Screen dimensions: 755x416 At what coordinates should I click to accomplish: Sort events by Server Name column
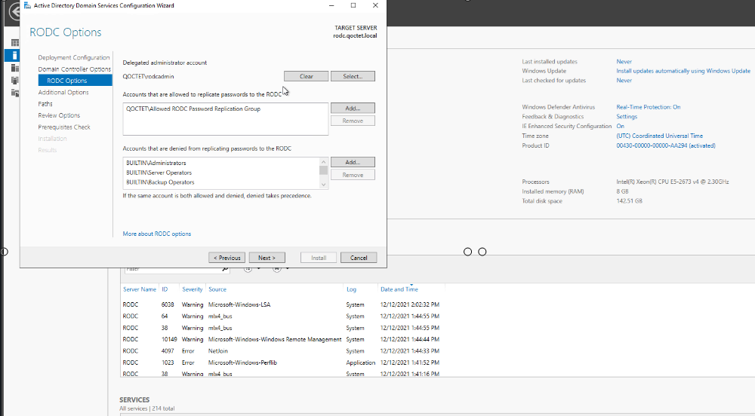(x=140, y=289)
